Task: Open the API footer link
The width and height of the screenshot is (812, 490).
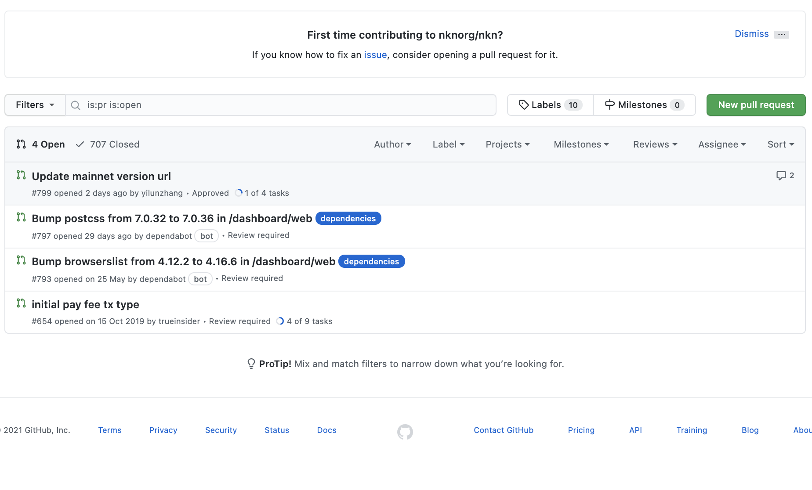Action: pos(635,430)
